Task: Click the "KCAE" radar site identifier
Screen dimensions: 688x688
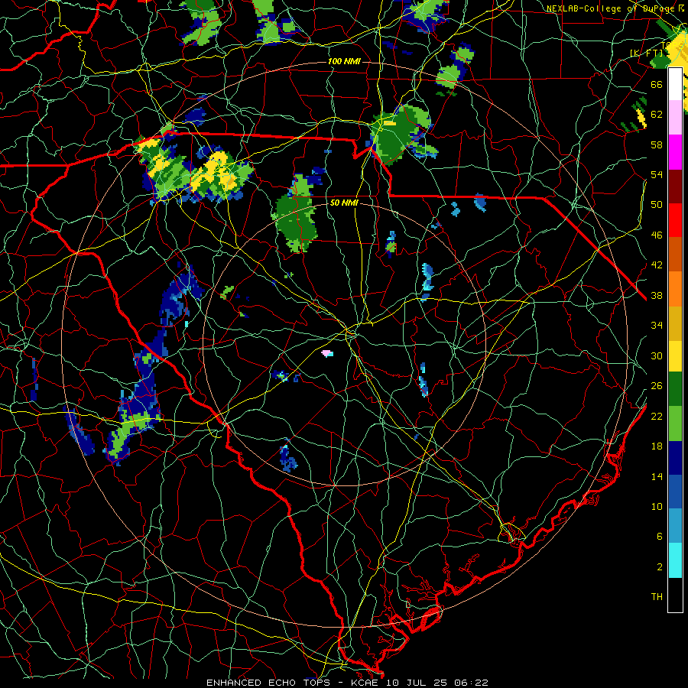Action: click(364, 683)
